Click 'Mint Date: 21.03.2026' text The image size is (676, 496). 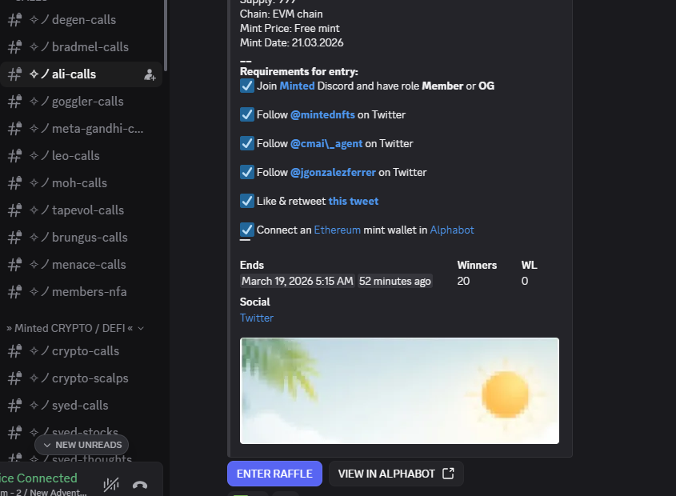point(291,42)
